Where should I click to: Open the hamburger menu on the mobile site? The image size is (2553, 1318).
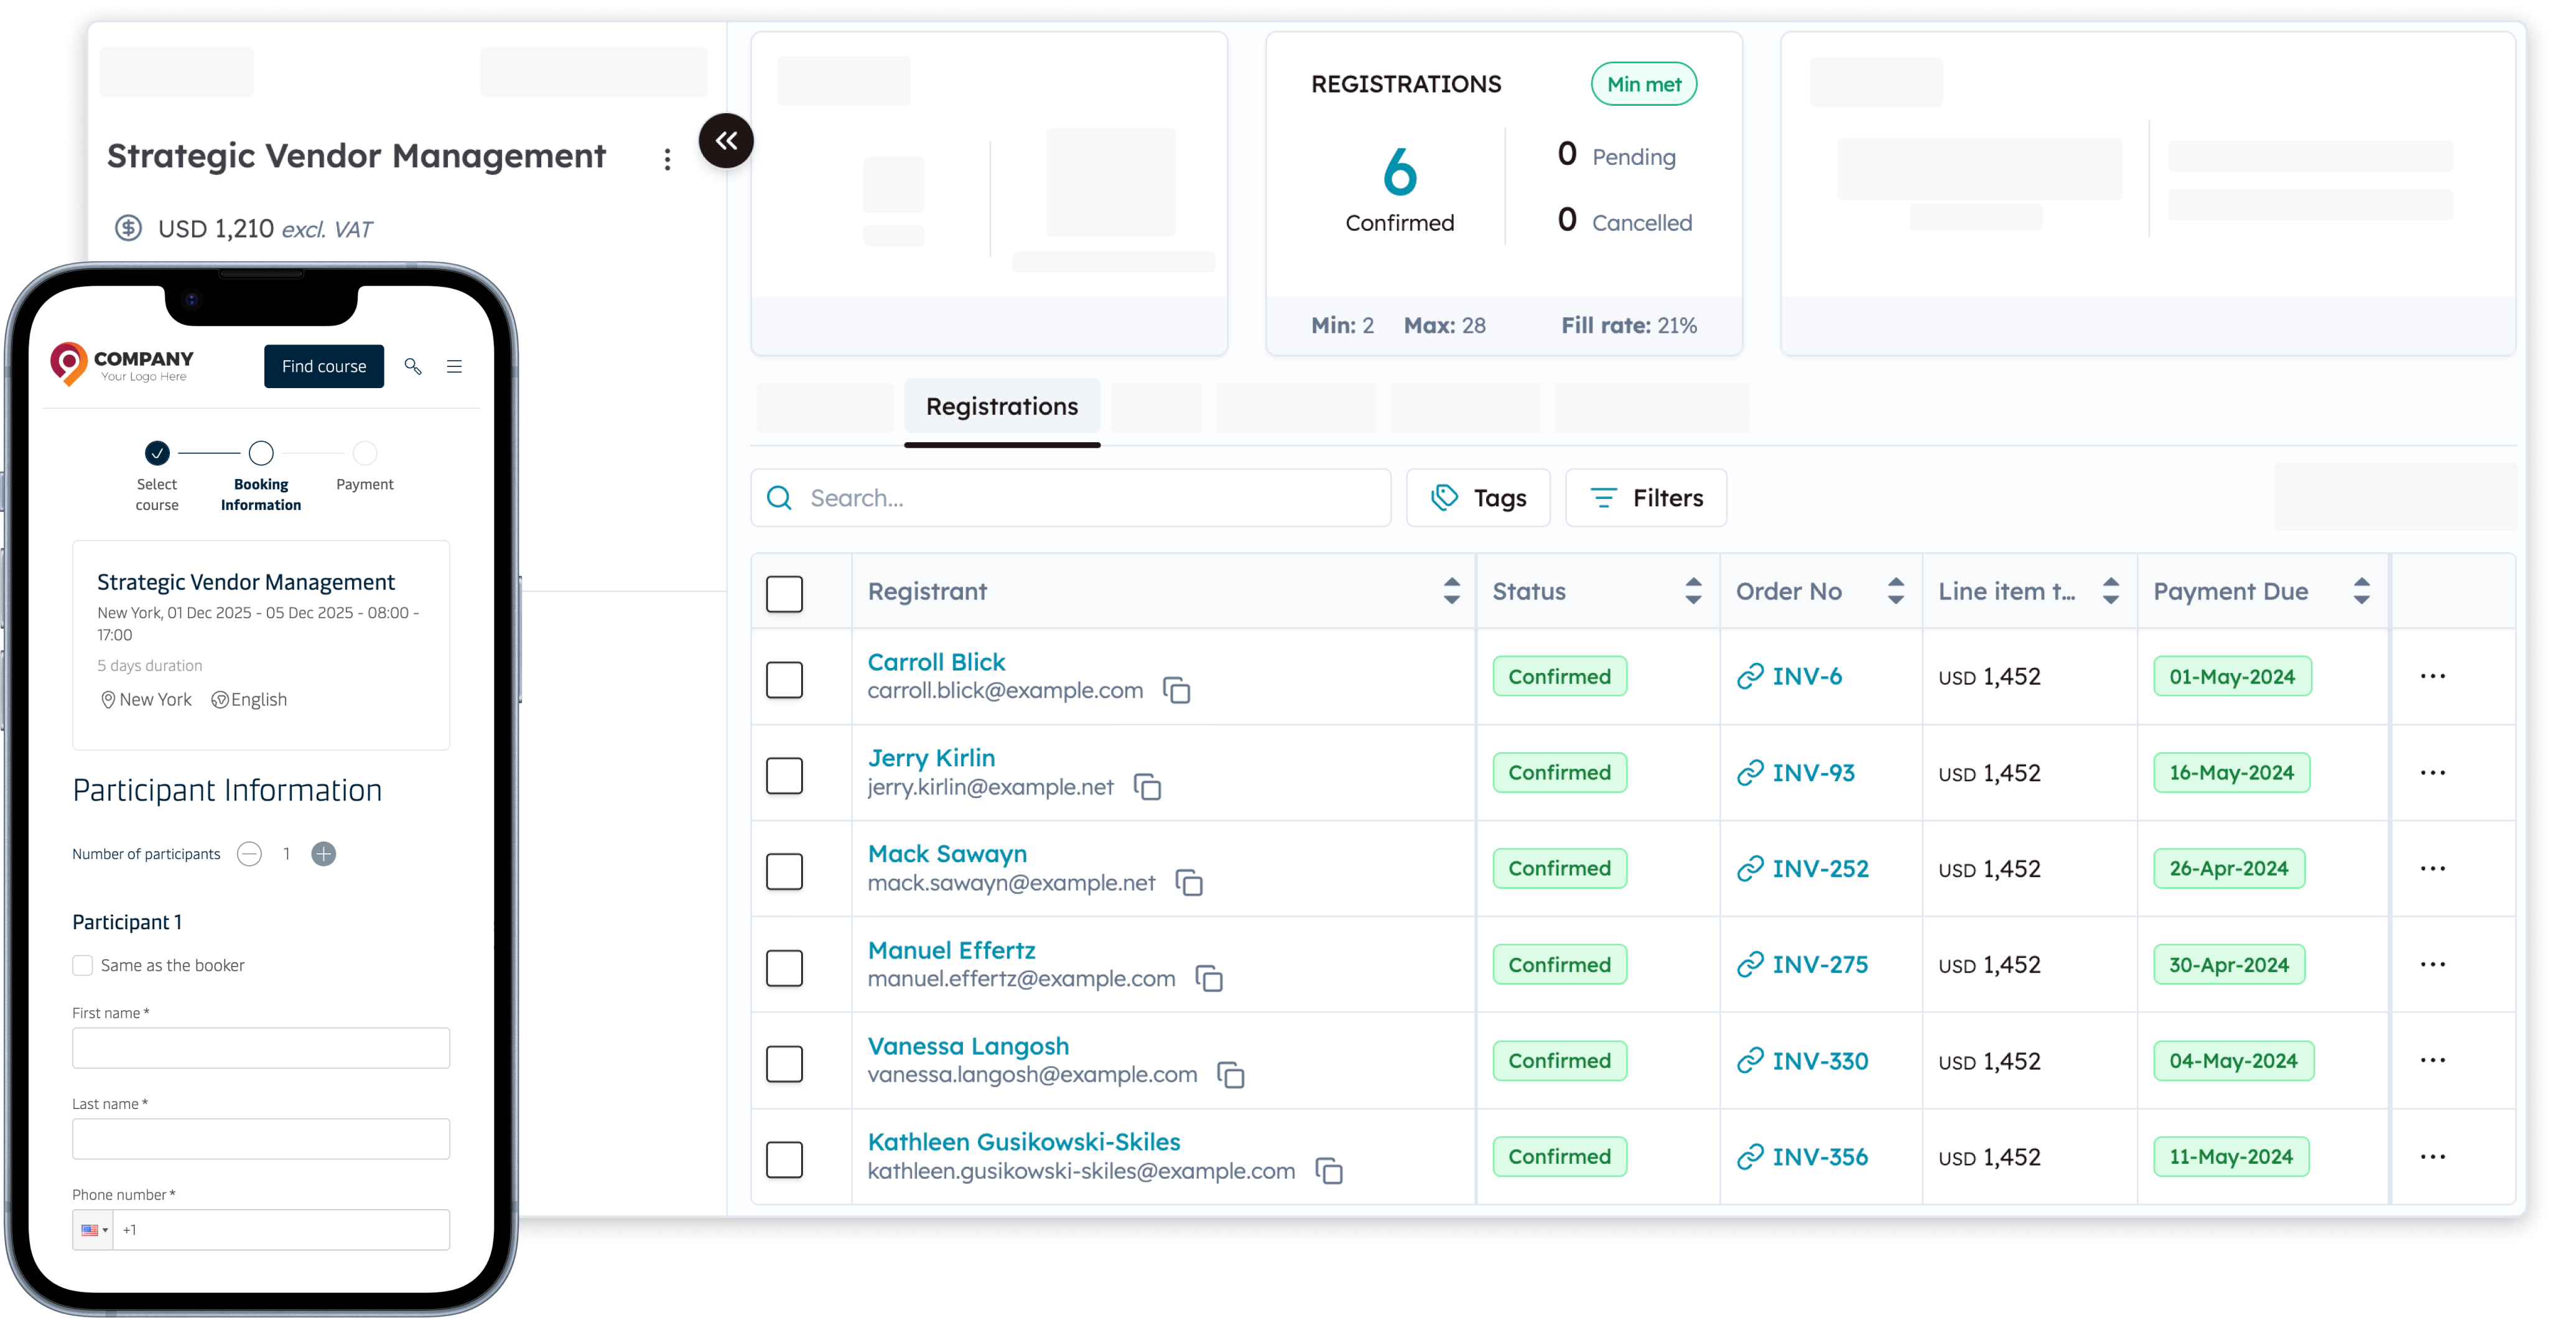455,366
